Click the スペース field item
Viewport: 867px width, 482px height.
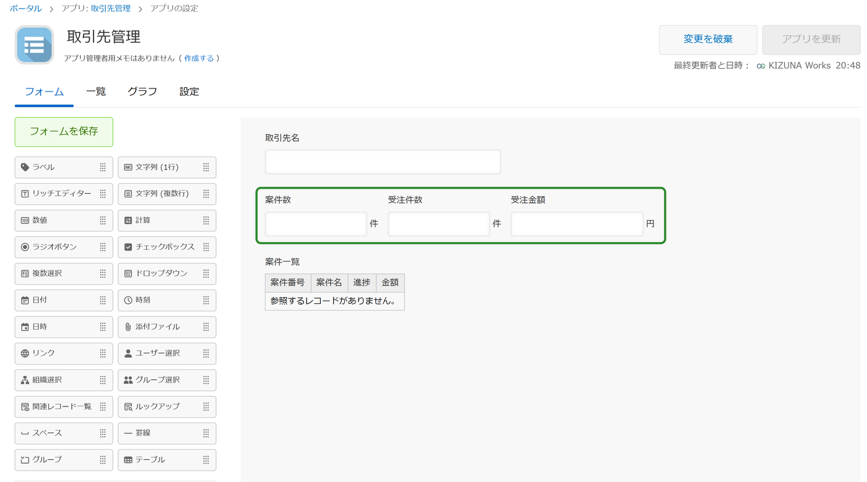(64, 433)
